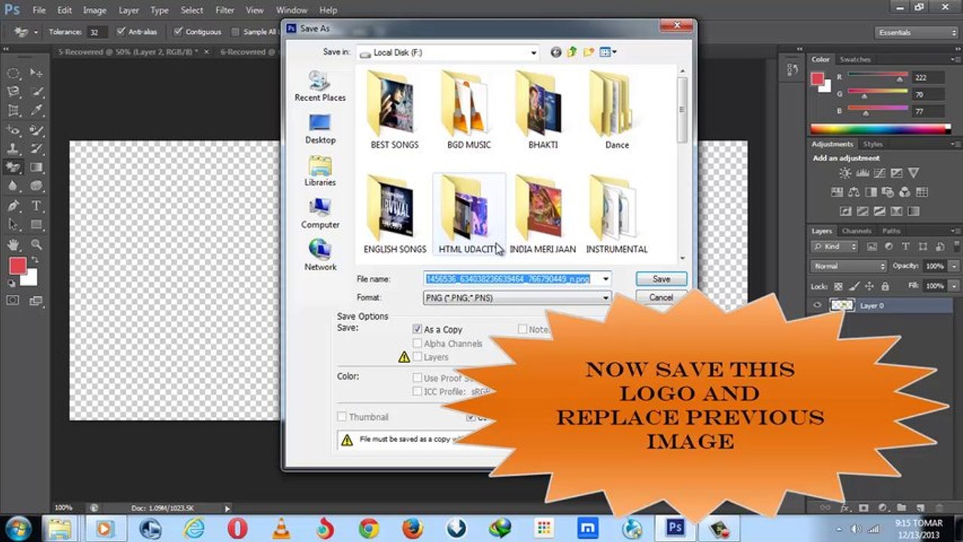Go up one folder level in Save As

pos(572,52)
